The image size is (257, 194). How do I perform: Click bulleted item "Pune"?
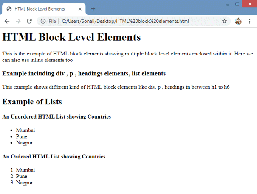click(22, 136)
